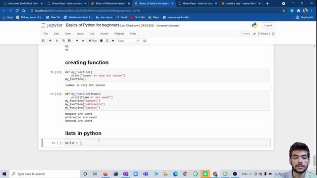The image size is (317, 178).
Task: Open the Edit menu
Action: 56,34
